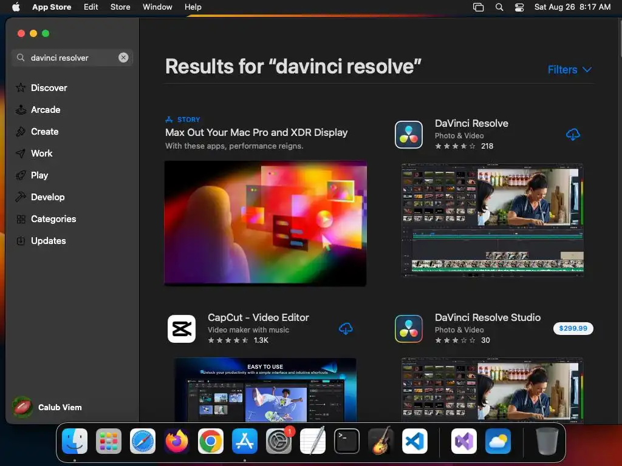Open System Settings from the Dock
Viewport: 622px width, 466px height.
(279, 441)
